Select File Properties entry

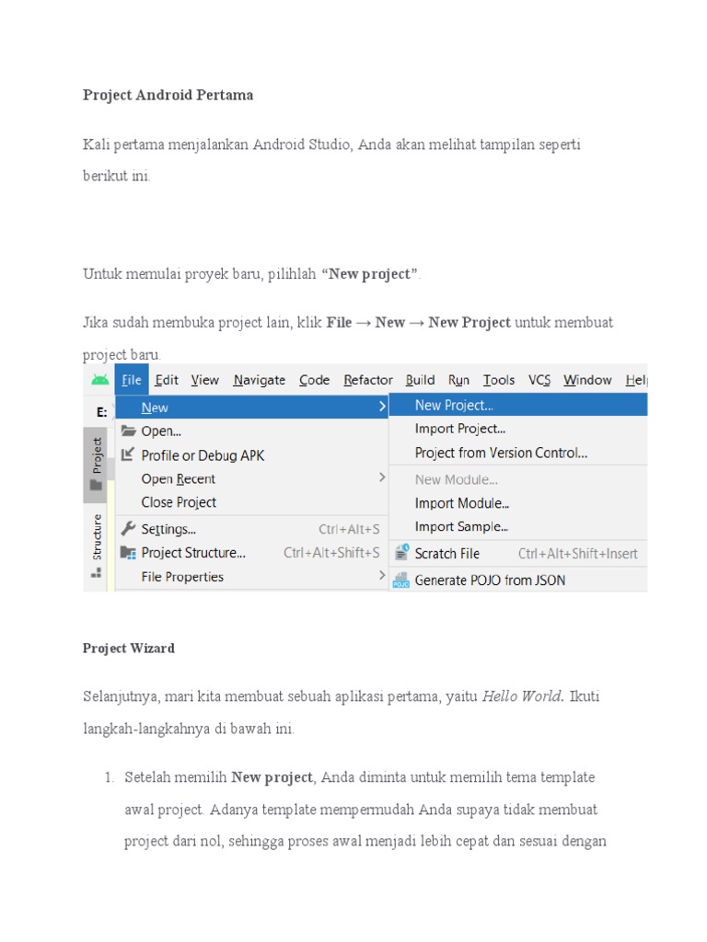point(252,576)
